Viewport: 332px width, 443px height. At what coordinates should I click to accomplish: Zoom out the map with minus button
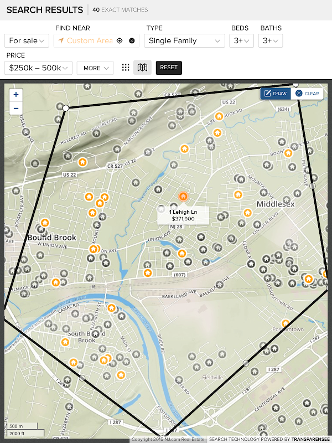click(16, 108)
